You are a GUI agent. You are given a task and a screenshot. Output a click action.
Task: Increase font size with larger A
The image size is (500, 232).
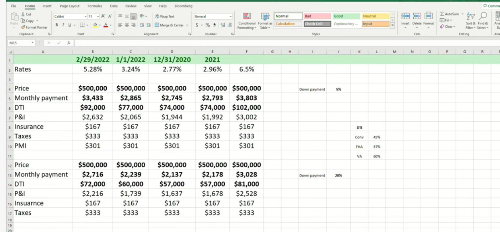pos(103,16)
